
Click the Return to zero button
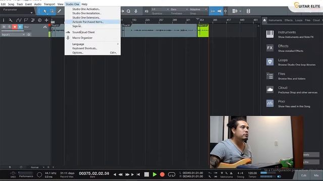click(138, 174)
